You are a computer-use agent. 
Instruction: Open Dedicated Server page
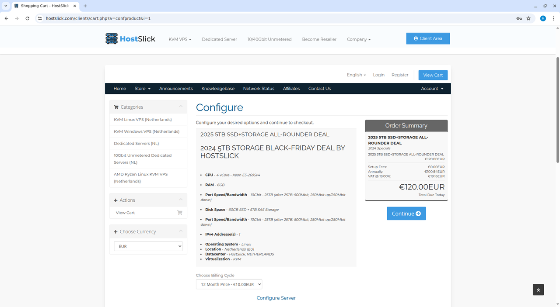tap(219, 39)
